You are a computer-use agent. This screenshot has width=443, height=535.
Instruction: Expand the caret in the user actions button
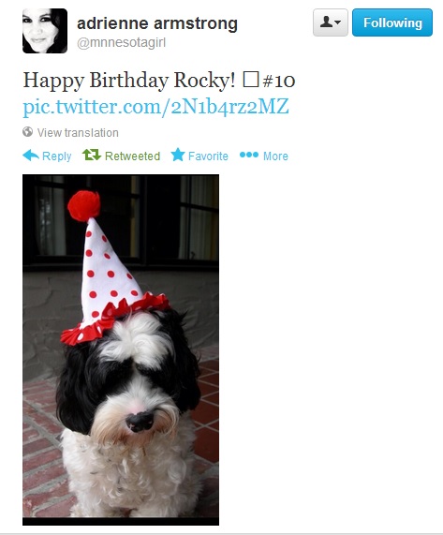(337, 22)
